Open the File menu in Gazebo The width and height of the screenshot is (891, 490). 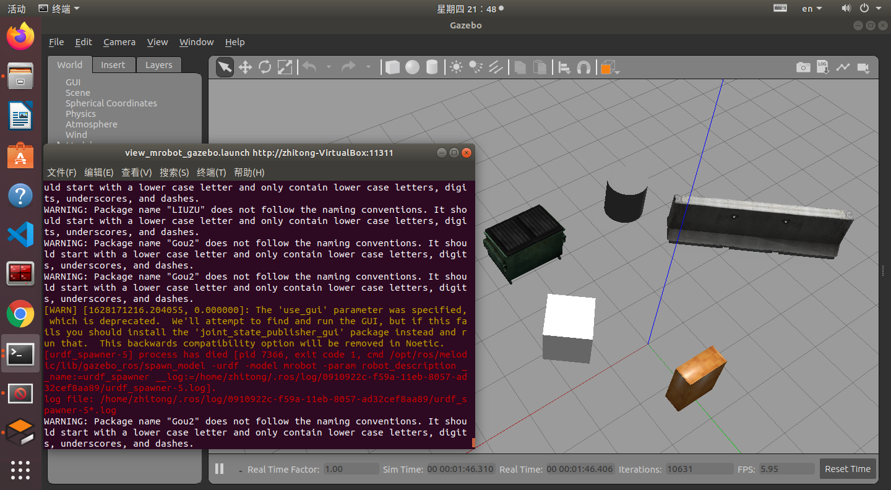pyautogui.click(x=56, y=42)
